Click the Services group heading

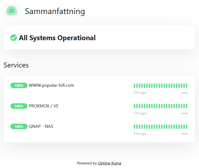pyautogui.click(x=16, y=65)
